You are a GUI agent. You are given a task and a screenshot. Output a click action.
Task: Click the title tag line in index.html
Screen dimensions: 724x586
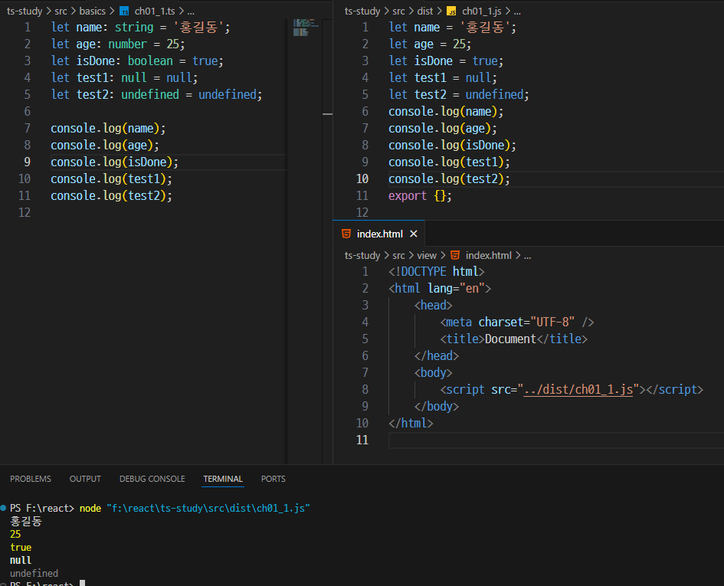click(513, 339)
